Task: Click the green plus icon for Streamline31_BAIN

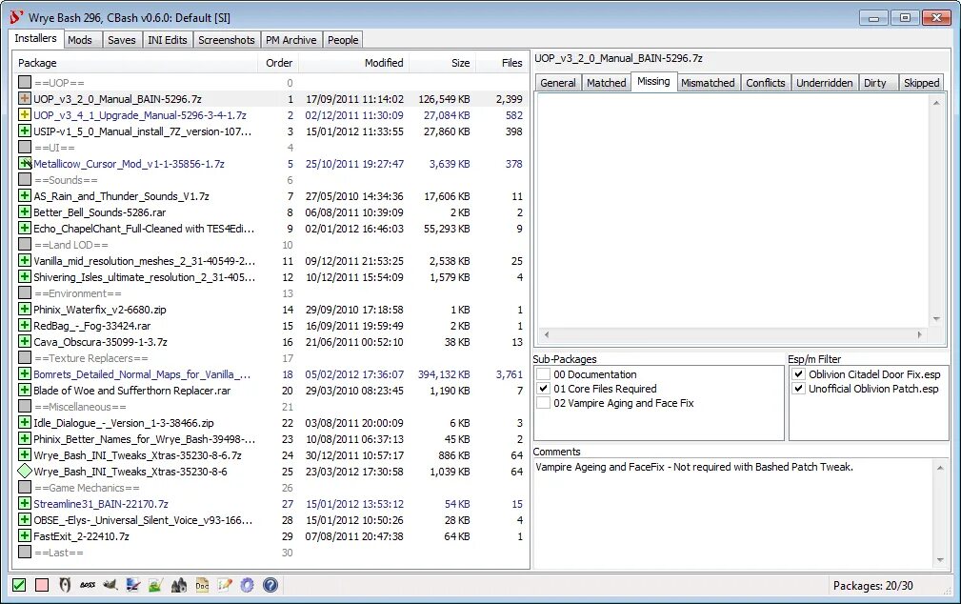Action: pyautogui.click(x=25, y=503)
